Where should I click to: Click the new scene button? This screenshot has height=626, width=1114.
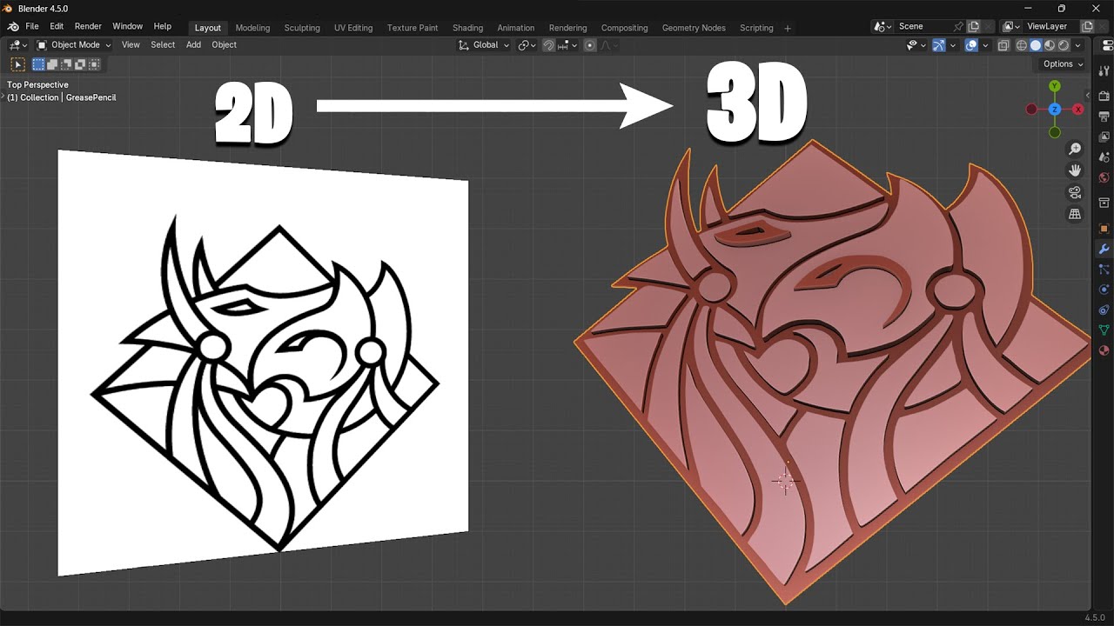coord(974,27)
